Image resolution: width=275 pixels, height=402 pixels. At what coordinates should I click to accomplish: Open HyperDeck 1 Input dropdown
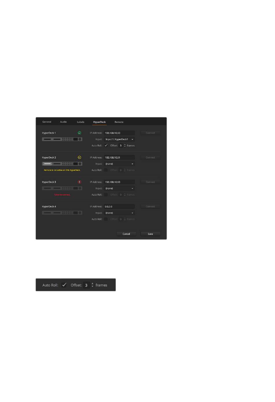[x=119, y=139]
